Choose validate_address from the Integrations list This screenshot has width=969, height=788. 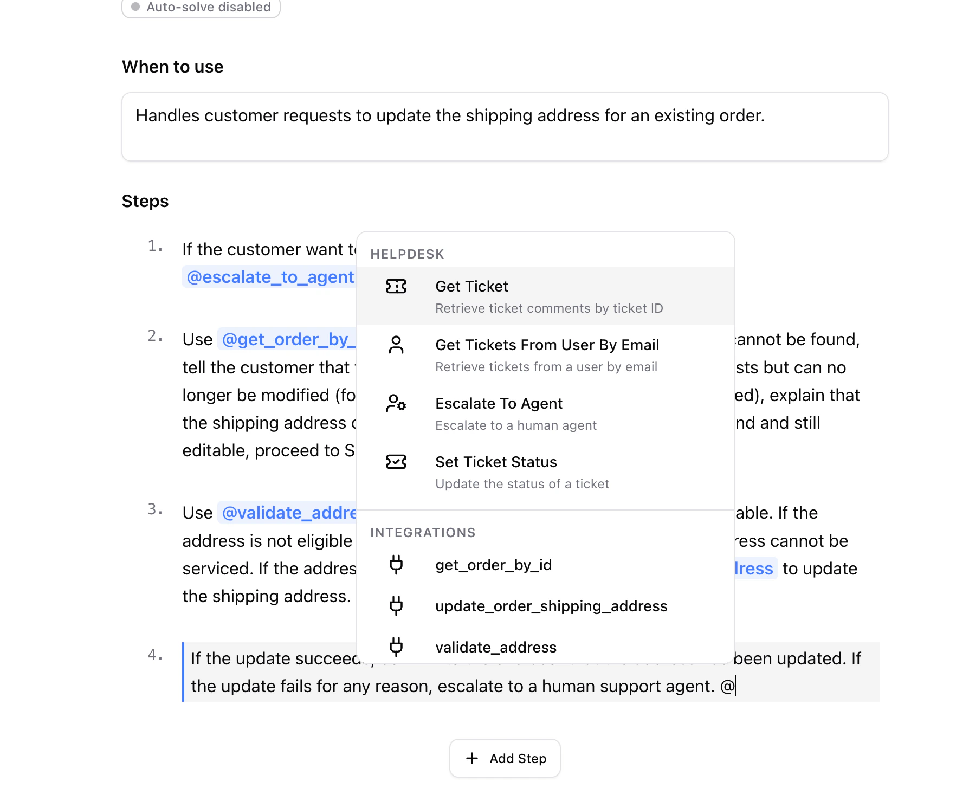[x=496, y=647]
